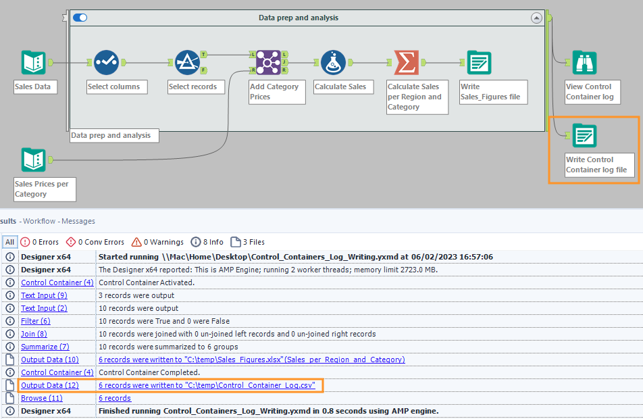Filter results by 0 Errors
Screen dimensions: 643x419
[40, 242]
